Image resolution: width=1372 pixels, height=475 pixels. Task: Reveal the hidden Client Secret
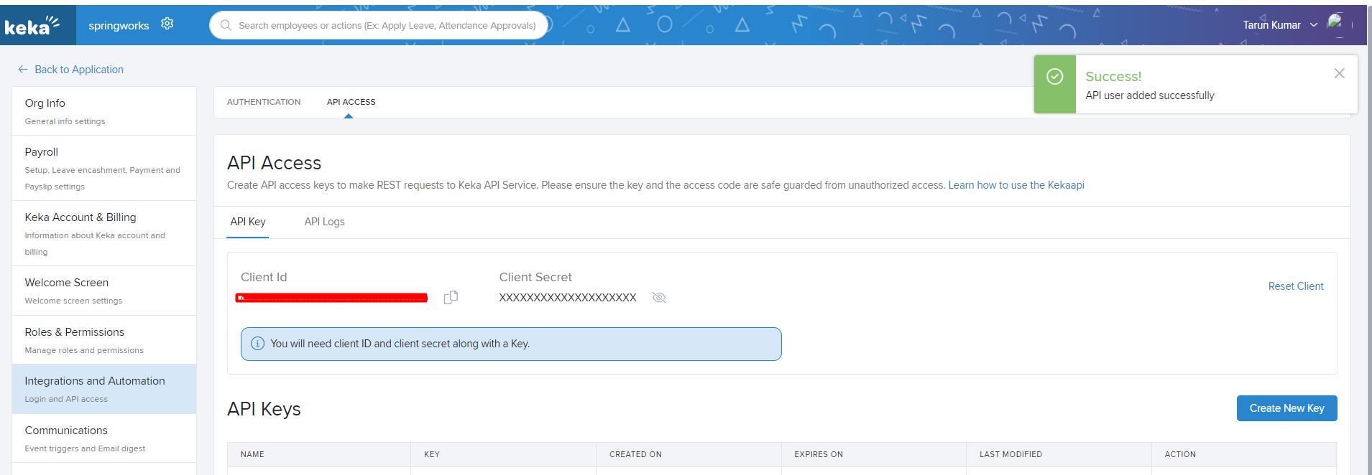658,297
